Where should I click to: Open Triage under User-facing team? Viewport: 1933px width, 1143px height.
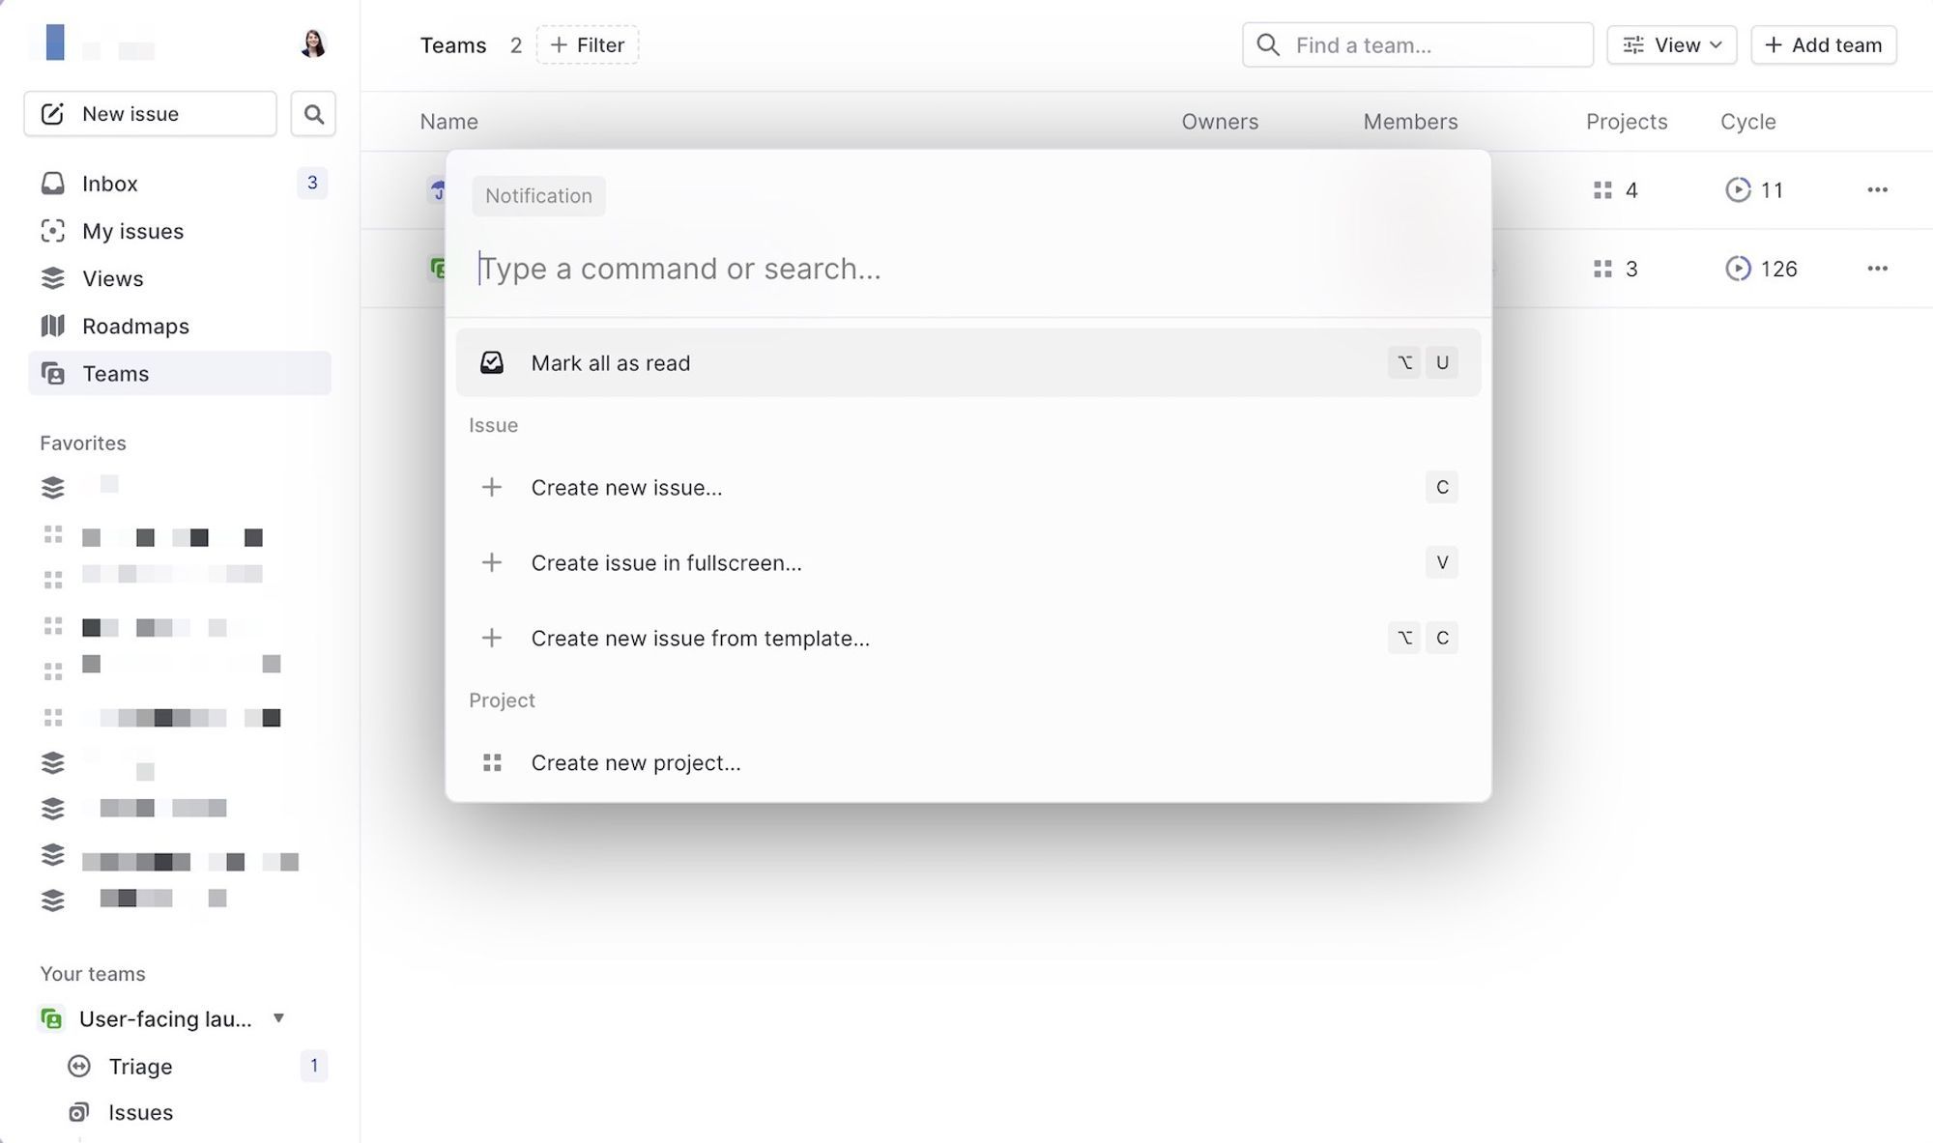click(140, 1066)
